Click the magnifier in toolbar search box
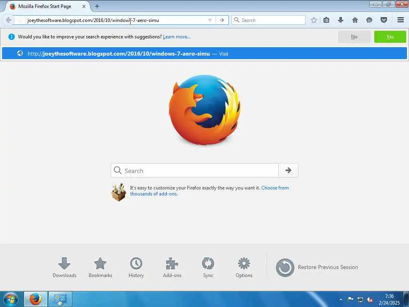 (x=236, y=20)
